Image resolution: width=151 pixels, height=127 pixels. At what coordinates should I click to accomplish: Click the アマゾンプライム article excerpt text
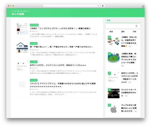click(x=63, y=93)
